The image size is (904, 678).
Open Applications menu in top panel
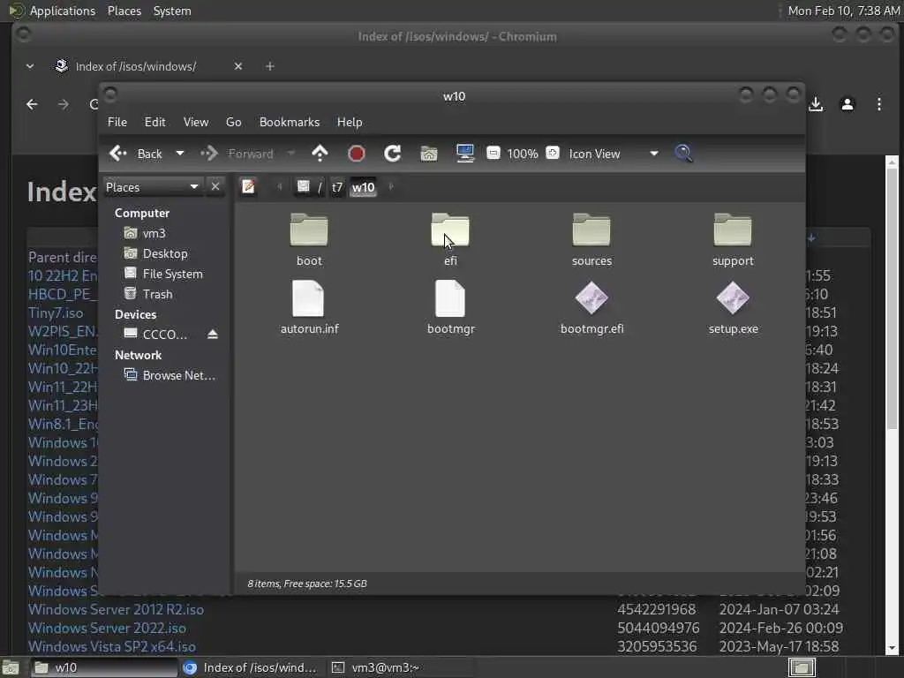click(63, 11)
